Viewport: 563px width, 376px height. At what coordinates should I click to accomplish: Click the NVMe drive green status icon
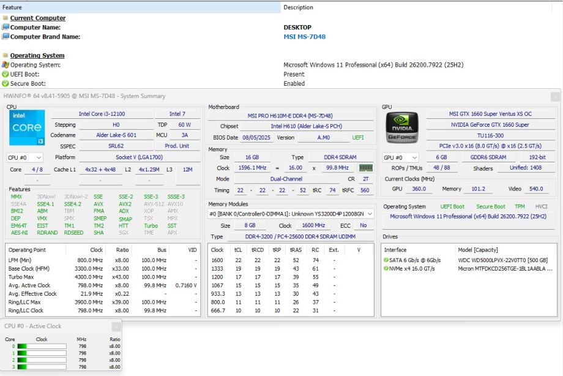tap(386, 269)
